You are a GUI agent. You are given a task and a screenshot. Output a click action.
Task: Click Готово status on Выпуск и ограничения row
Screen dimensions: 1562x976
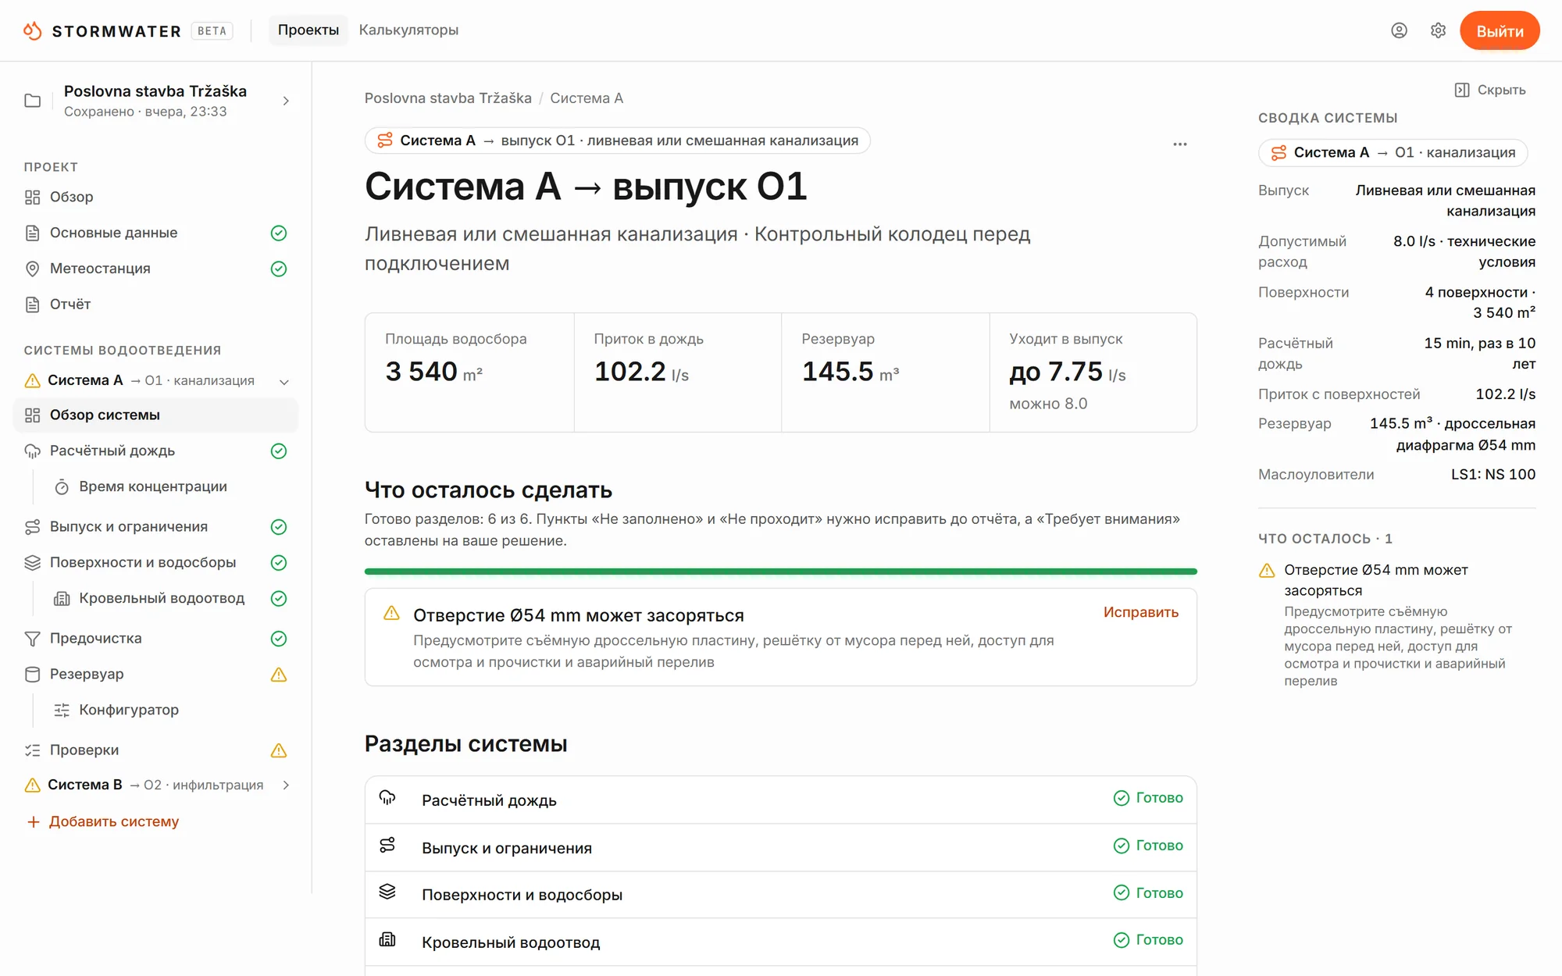1148,846
